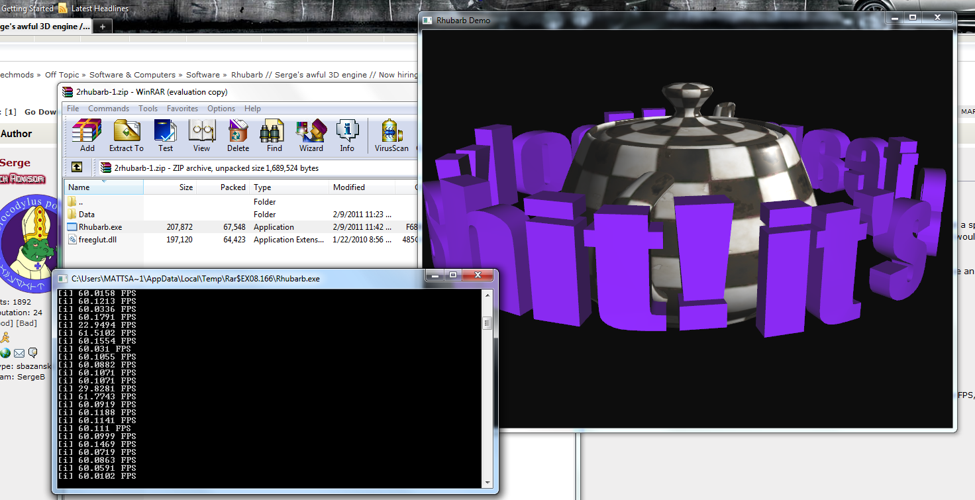Click the 'Application Extens...' type cell
The image size is (975, 500).
pos(290,240)
